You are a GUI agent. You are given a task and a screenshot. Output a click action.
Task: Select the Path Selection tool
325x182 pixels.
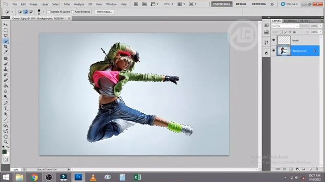pos(6,114)
